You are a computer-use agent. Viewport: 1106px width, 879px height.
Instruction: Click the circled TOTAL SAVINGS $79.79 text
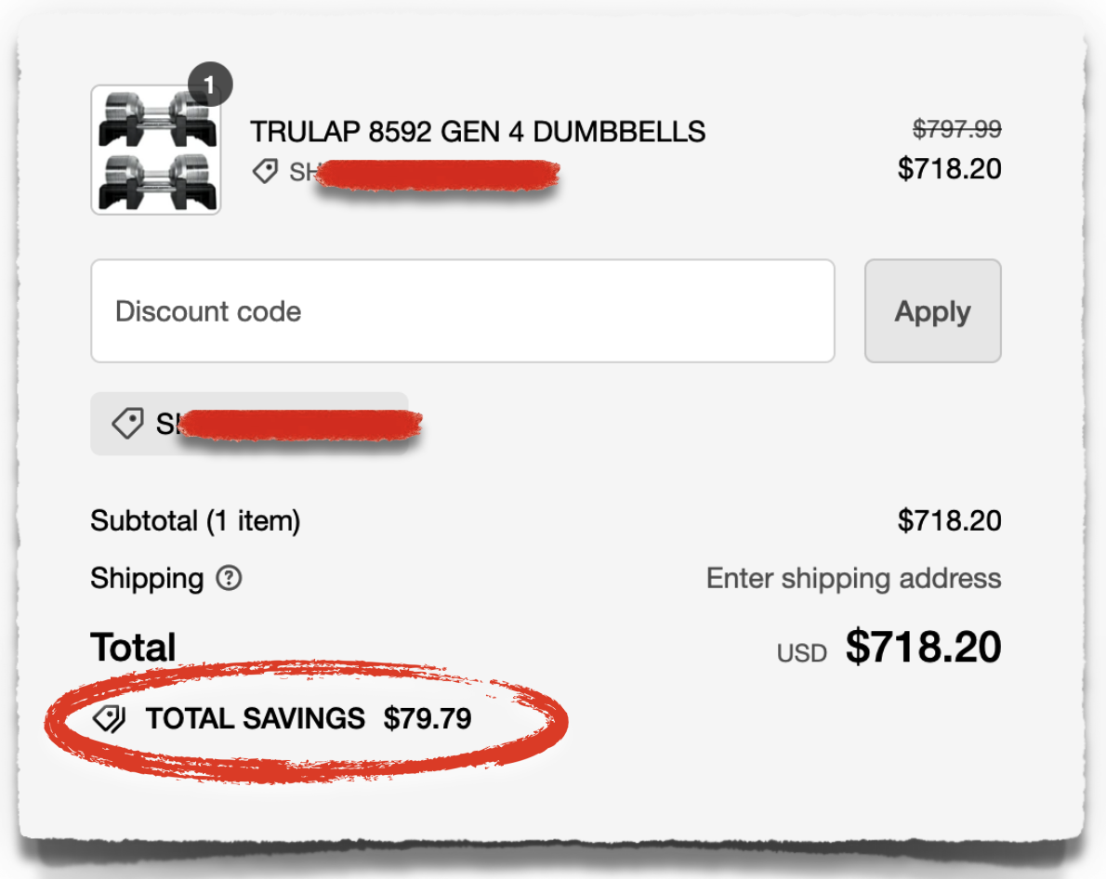(307, 717)
